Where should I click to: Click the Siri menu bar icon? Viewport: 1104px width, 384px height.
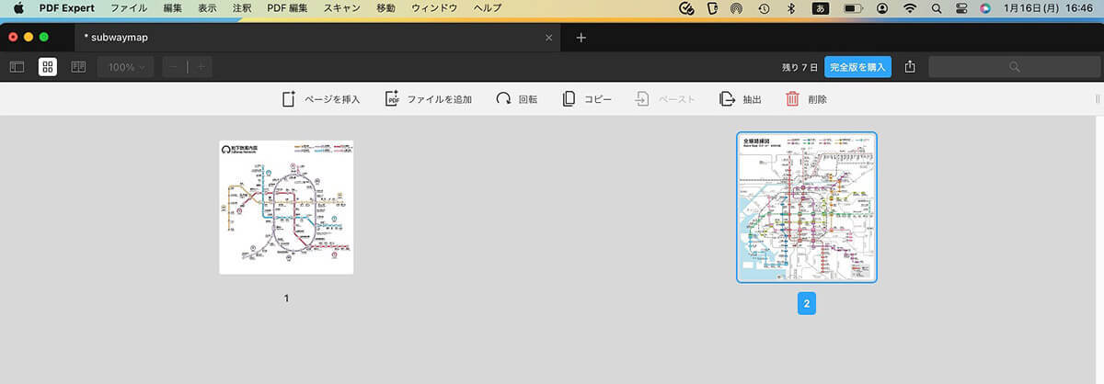986,8
